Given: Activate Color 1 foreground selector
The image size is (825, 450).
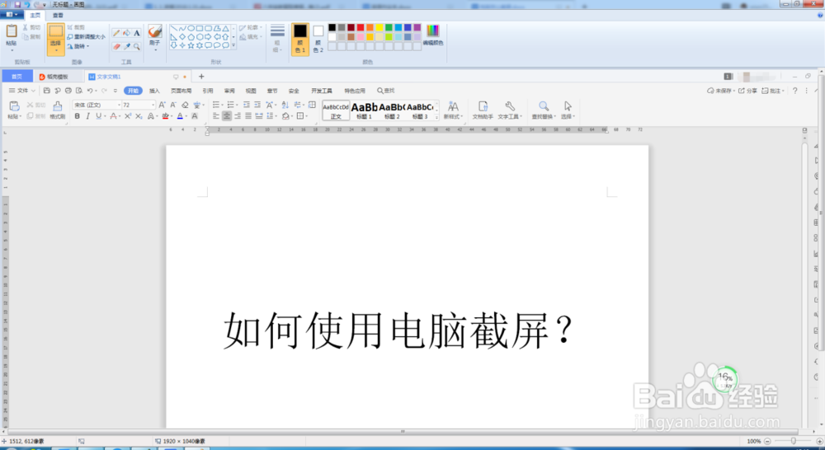Looking at the screenshot, I should (x=300, y=39).
